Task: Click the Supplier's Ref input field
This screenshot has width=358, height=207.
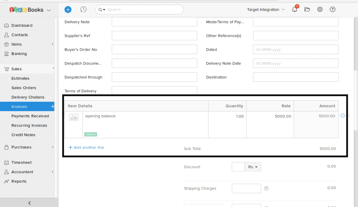Action: [x=154, y=36]
